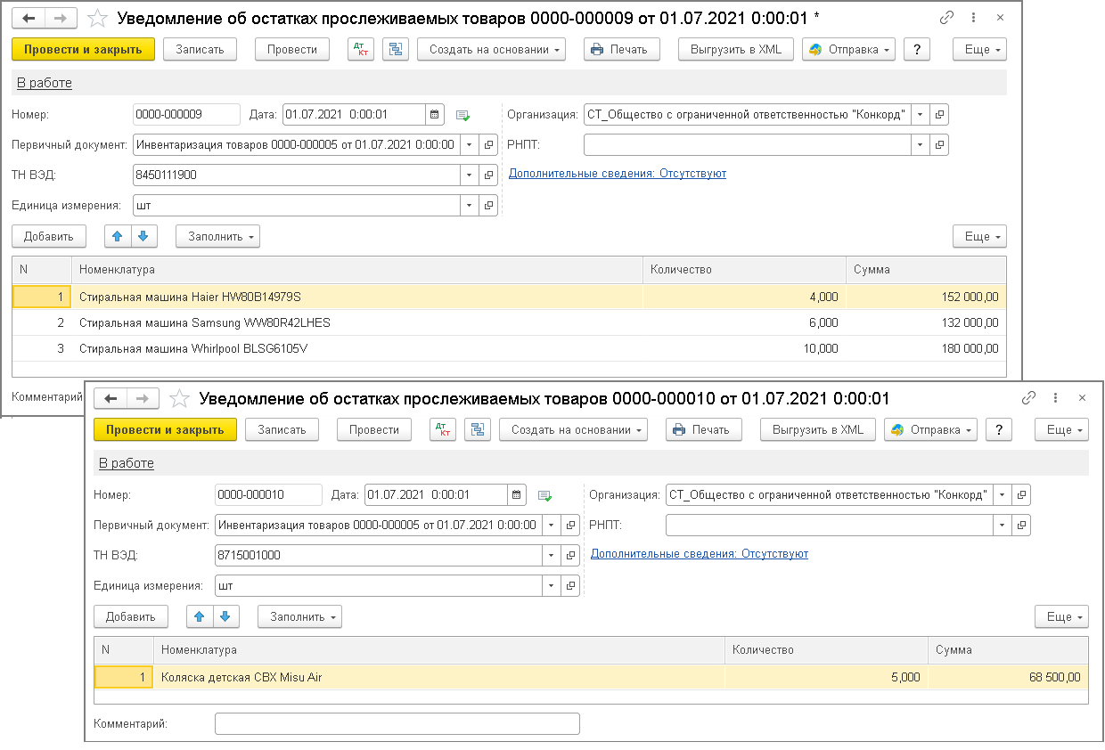
Task: Click back arrow in notification 0000-000010 window
Action: tap(110, 398)
